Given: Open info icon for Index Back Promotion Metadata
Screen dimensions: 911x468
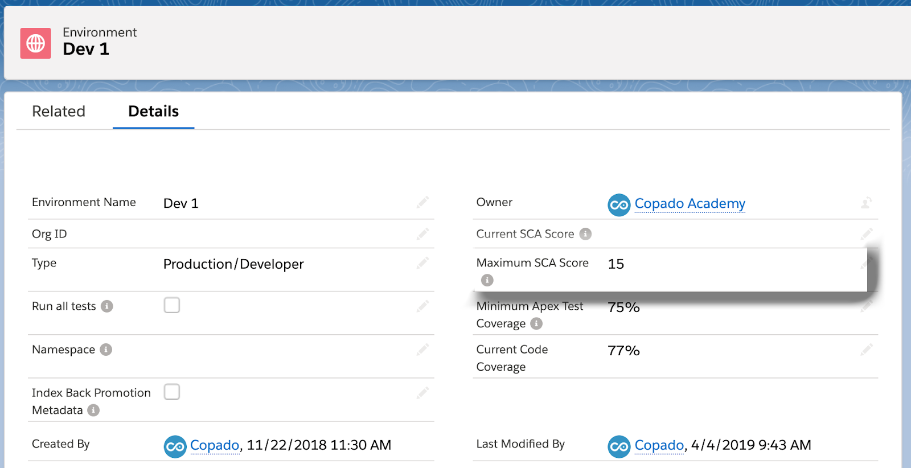Looking at the screenshot, I should click(x=93, y=410).
